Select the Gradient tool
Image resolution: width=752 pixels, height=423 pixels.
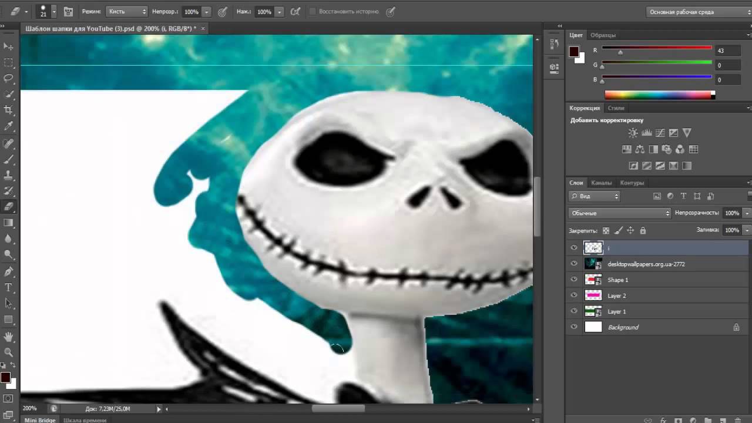pos(8,223)
